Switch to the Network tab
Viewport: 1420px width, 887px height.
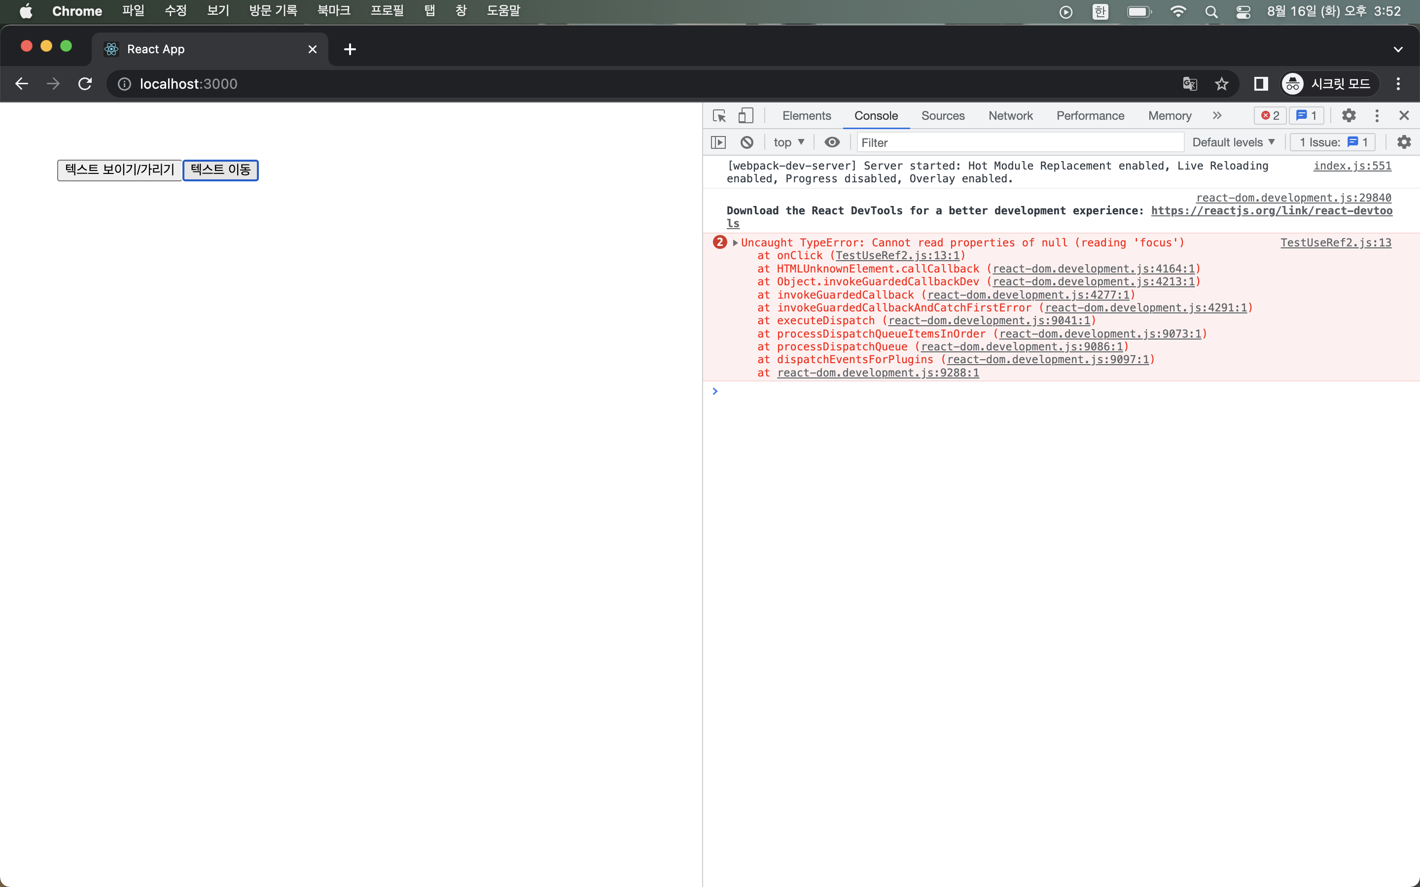(1010, 116)
